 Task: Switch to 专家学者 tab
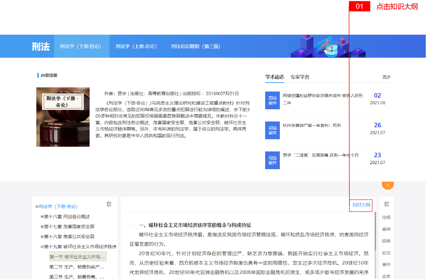click(x=300, y=77)
